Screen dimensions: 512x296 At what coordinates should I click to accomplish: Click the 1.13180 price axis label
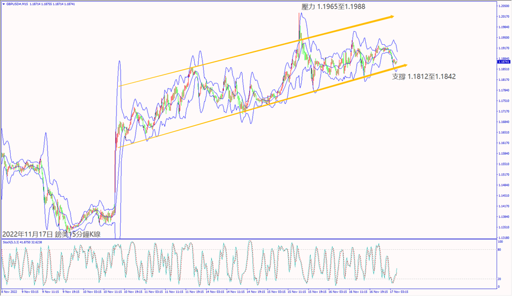click(x=504, y=238)
